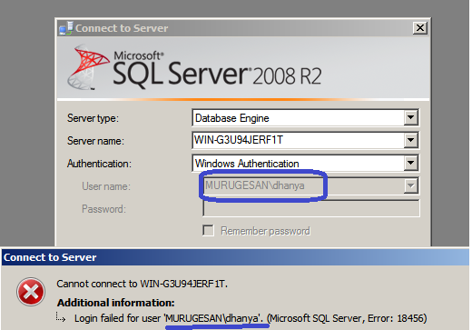Click the red error X icon
This screenshot has height=330, width=472.
[31, 292]
